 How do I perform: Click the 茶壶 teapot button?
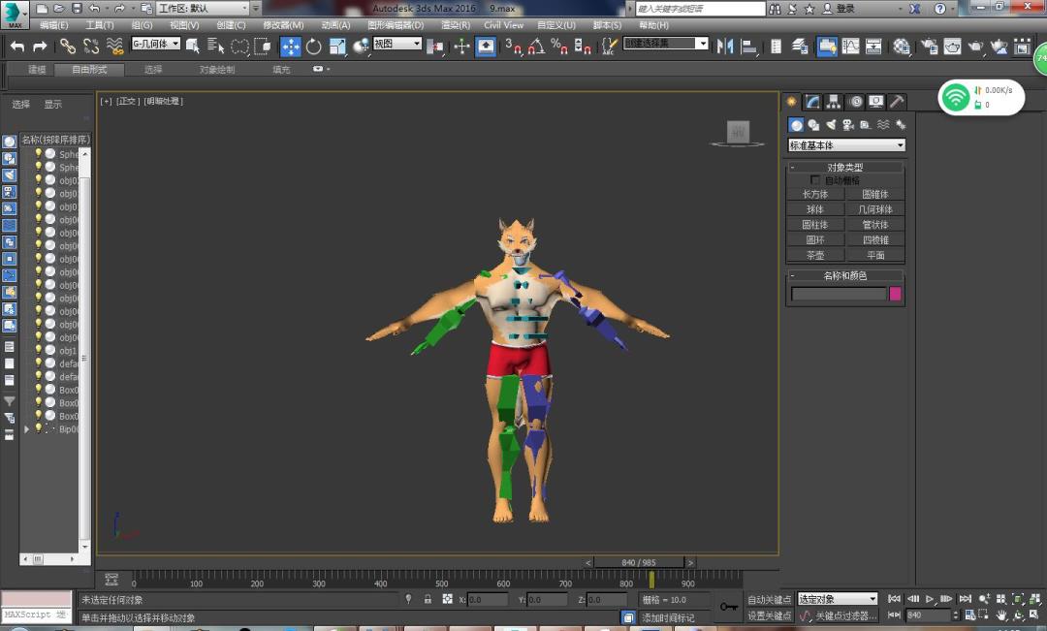coord(814,255)
